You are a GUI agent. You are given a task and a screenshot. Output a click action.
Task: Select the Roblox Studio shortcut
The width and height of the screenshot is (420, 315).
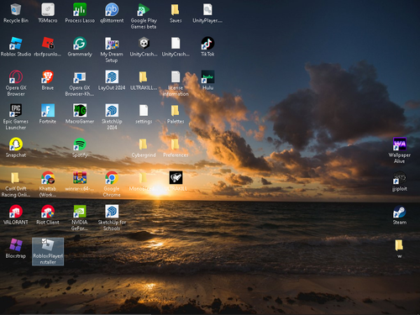click(16, 44)
